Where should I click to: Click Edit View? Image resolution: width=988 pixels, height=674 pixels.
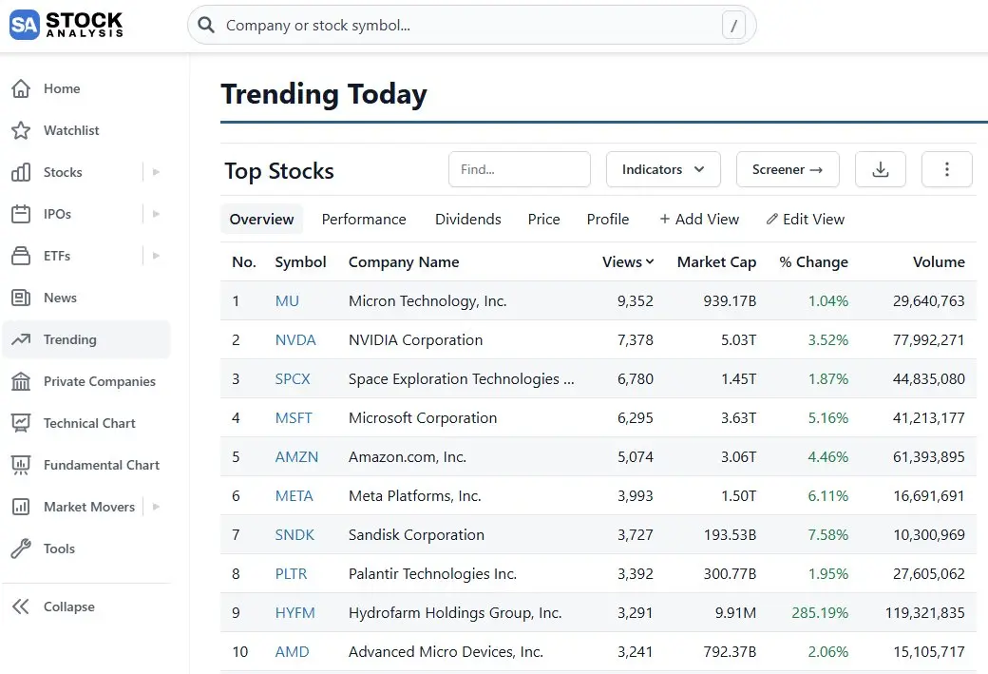click(x=806, y=219)
